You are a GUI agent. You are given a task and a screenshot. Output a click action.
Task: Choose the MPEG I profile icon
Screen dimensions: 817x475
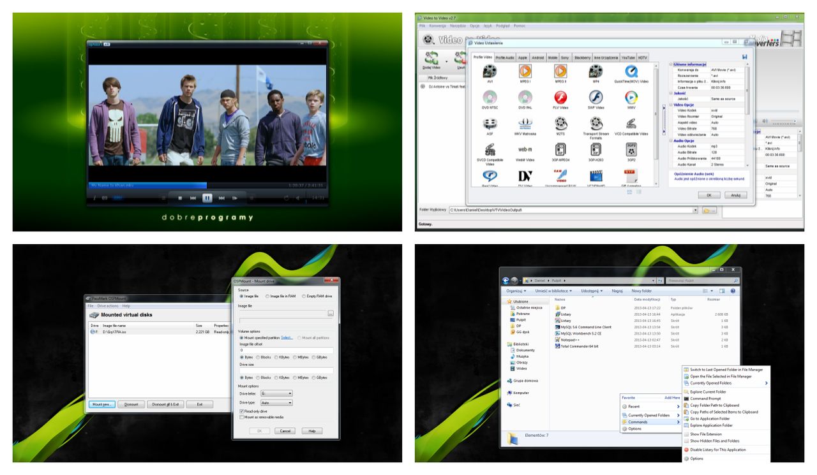click(x=525, y=71)
